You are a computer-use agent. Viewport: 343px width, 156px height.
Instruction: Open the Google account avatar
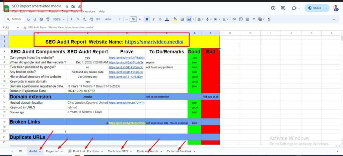336,8
